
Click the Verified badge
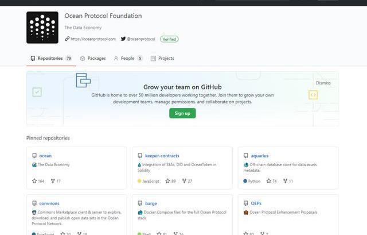[169, 39]
